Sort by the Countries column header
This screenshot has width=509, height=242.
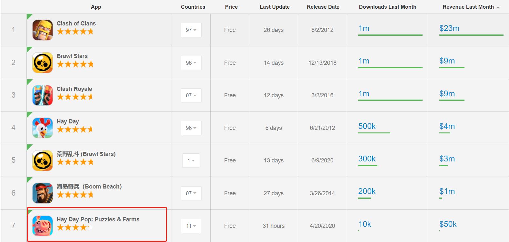pyautogui.click(x=193, y=7)
